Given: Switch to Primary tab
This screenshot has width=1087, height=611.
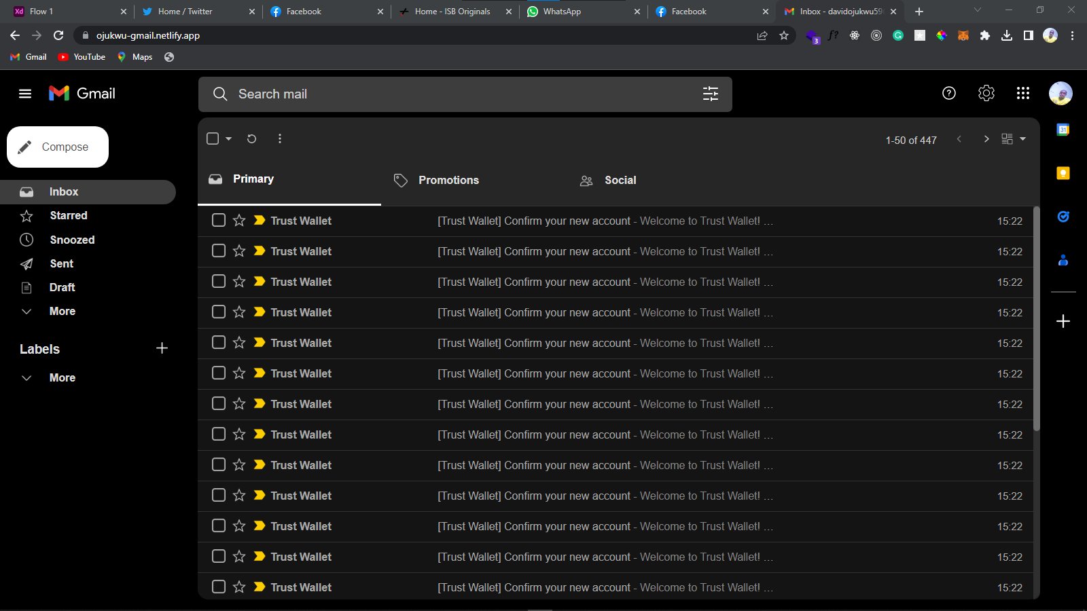Looking at the screenshot, I should coord(289,179).
